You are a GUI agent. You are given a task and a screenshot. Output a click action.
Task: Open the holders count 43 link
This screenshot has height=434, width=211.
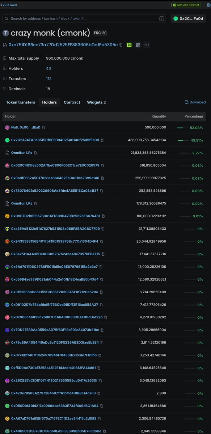48,68
